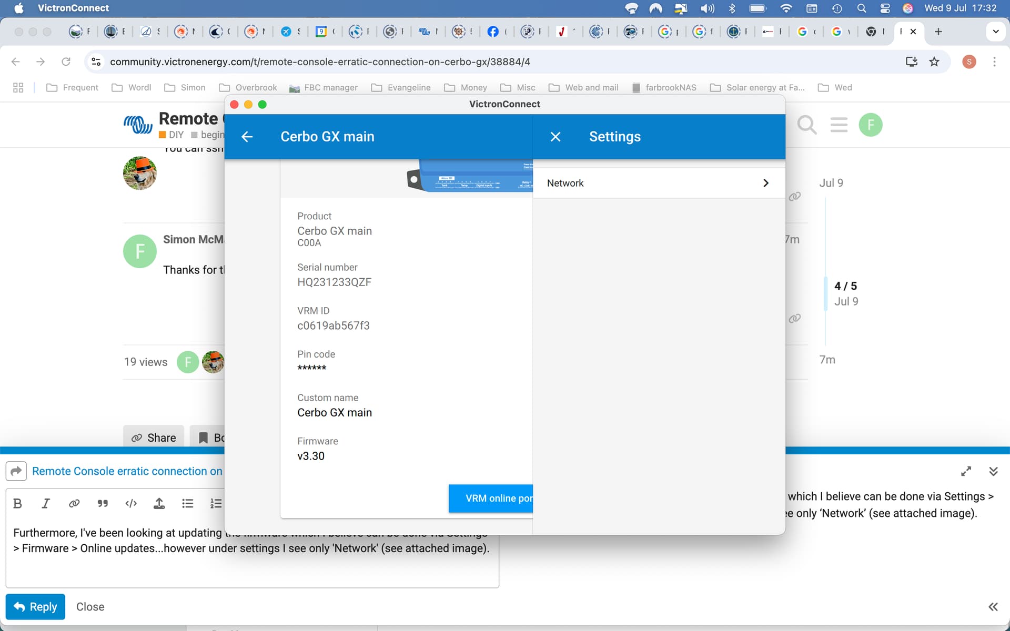The image size is (1010, 631).
Task: Open Solar energy at Fa... bookmarks folder
Action: 757,87
